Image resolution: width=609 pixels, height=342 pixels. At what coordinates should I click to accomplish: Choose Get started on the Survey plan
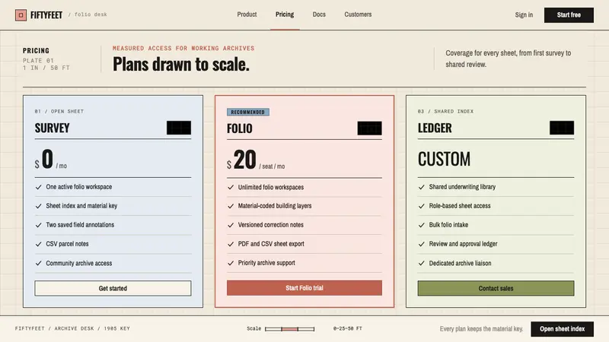[x=113, y=288]
